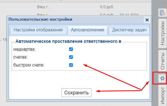Open user settings via the gear icon
Viewport: 167px width, 106px height.
coord(162,78)
